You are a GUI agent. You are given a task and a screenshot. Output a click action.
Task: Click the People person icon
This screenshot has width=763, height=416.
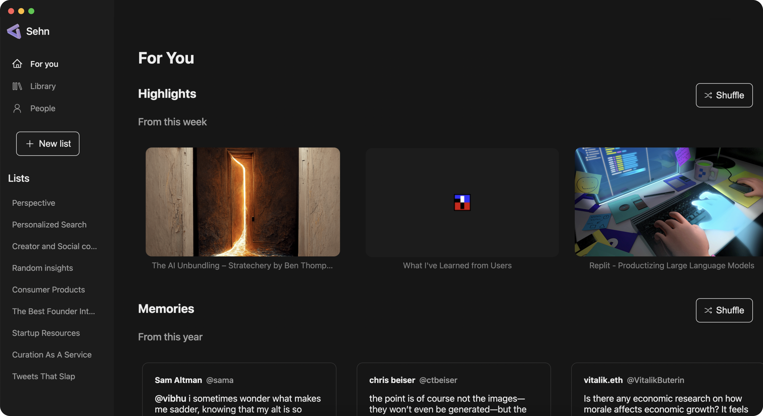coord(17,109)
